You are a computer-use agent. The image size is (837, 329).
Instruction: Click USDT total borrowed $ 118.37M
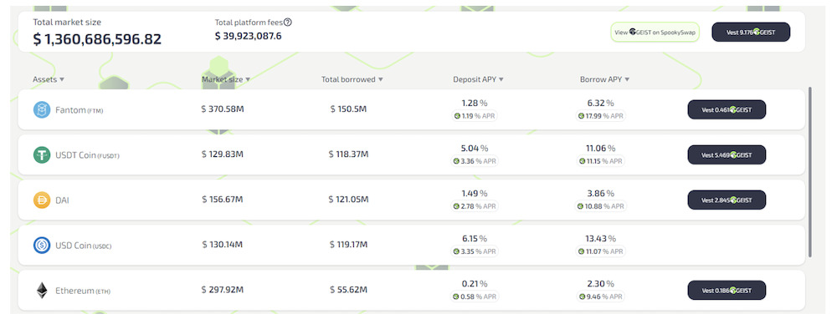tap(348, 154)
